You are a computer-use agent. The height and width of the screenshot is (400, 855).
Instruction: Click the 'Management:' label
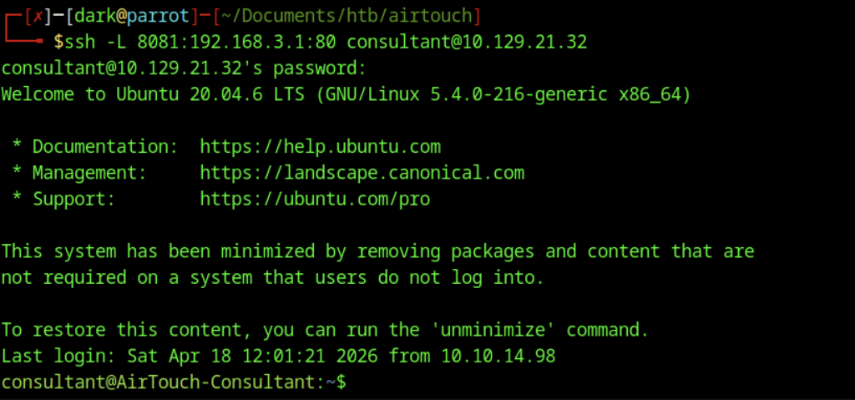(89, 173)
